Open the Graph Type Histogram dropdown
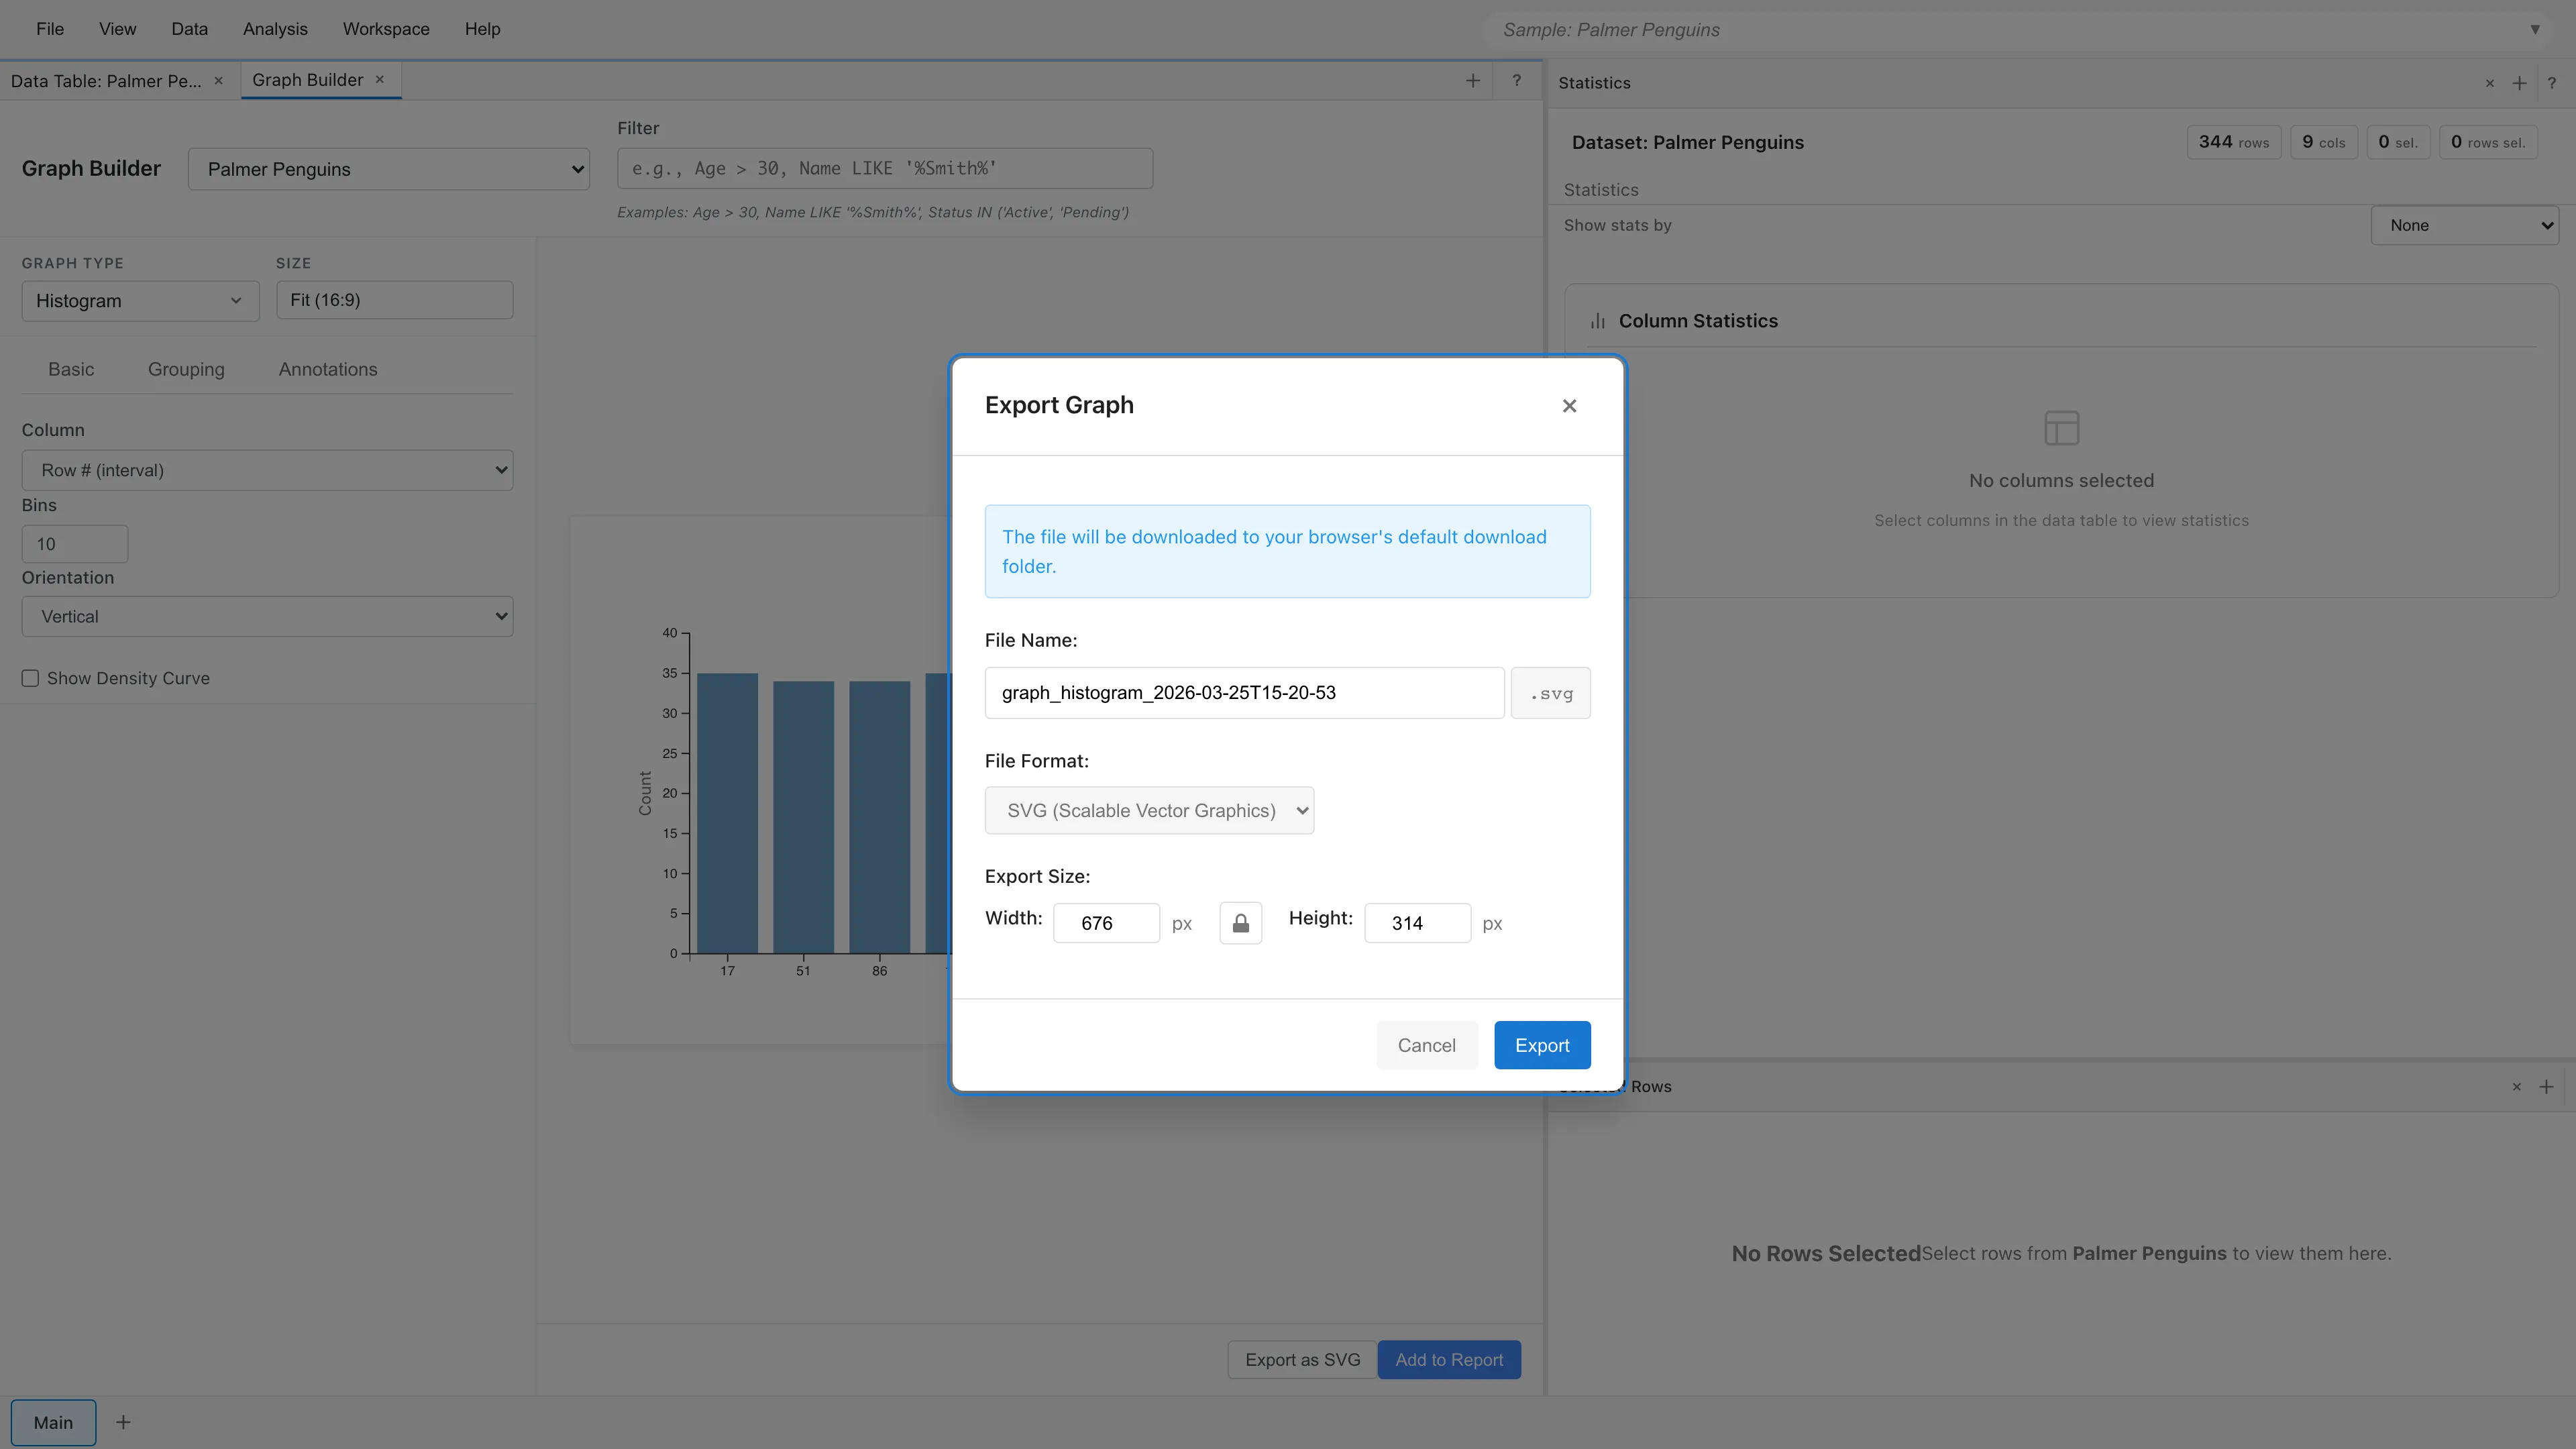 (140, 301)
